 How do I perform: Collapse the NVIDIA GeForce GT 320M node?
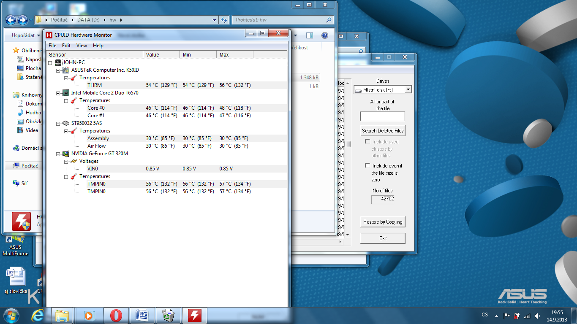(x=58, y=154)
